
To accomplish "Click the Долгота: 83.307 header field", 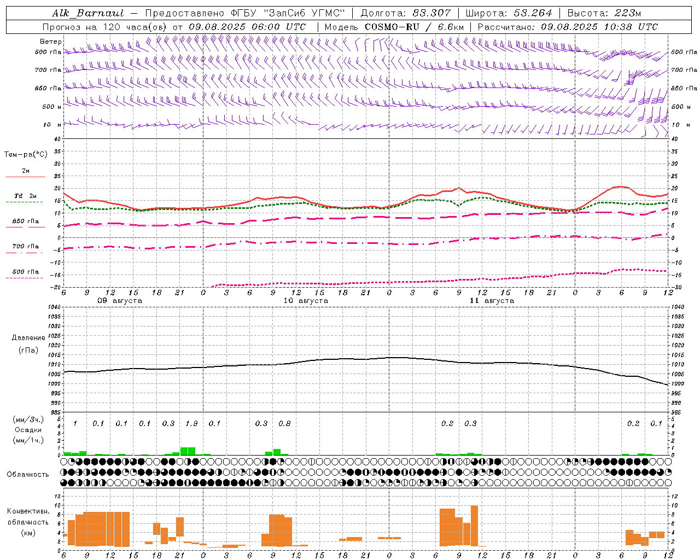I will 406,13.
